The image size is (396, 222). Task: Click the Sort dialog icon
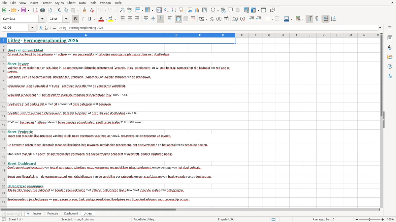coord(159,10)
